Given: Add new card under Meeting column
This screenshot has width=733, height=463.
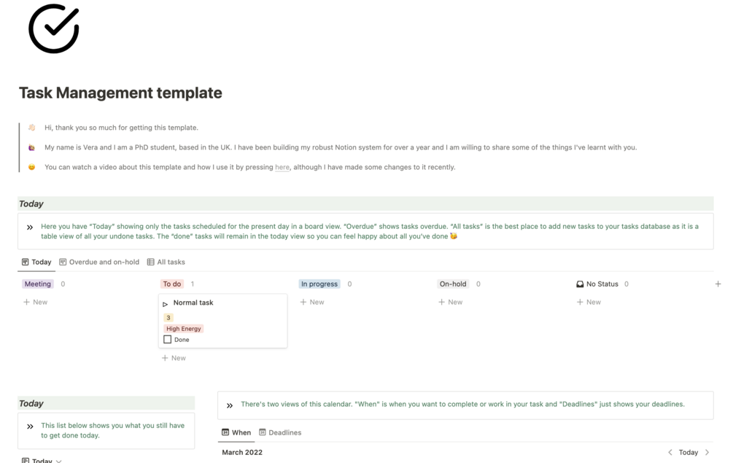Looking at the screenshot, I should tap(35, 302).
